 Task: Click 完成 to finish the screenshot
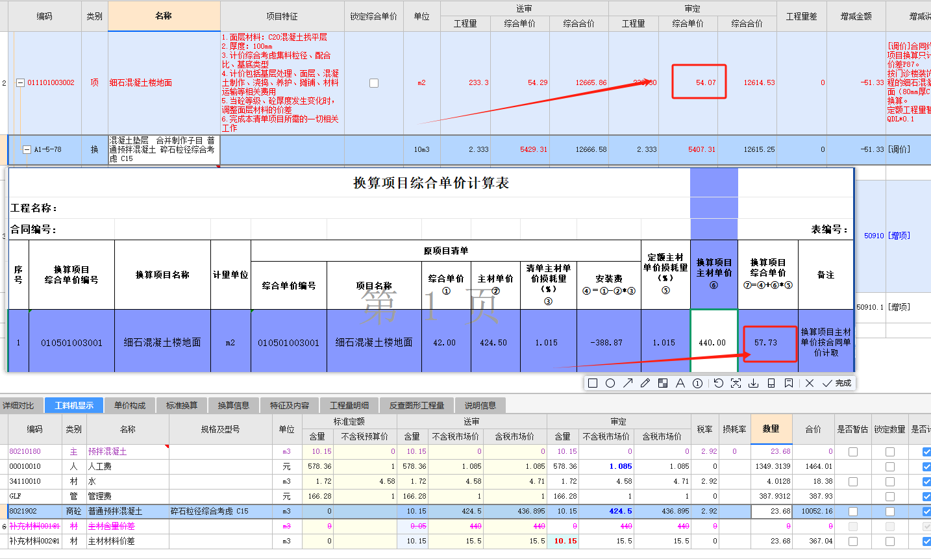837,383
